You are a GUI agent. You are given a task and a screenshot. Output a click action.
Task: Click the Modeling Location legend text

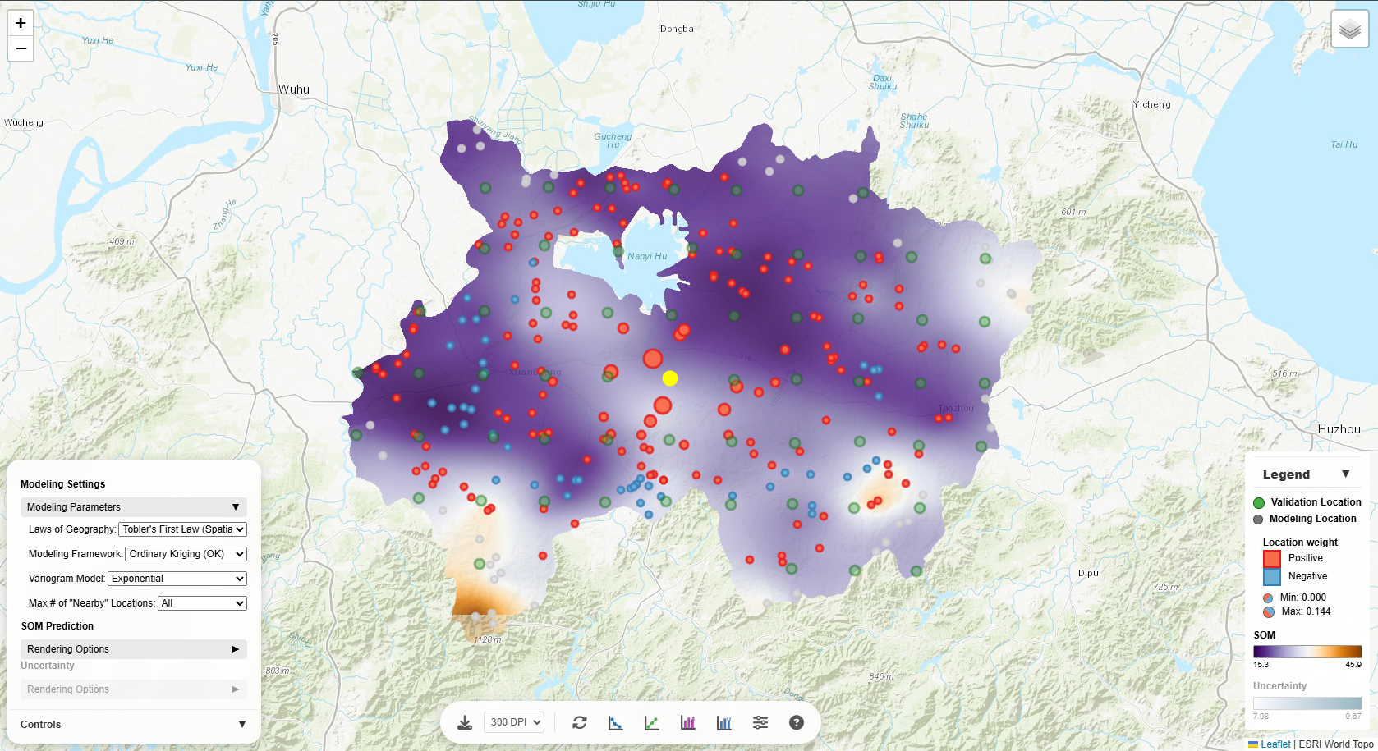click(x=1312, y=519)
